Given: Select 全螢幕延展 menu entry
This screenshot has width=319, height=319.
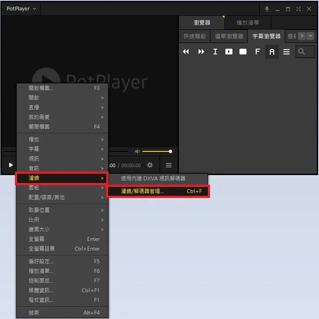Looking at the screenshot, I should click(62, 249).
